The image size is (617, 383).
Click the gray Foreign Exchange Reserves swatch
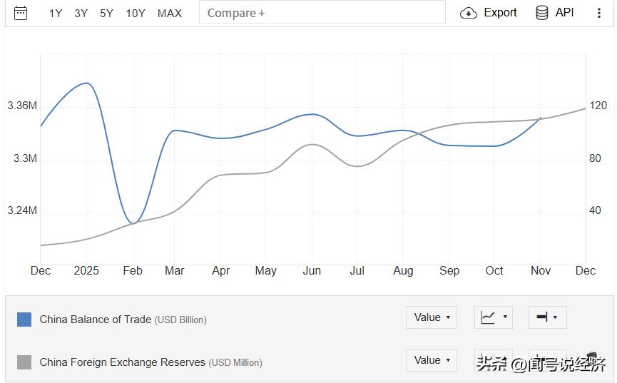[x=24, y=362]
